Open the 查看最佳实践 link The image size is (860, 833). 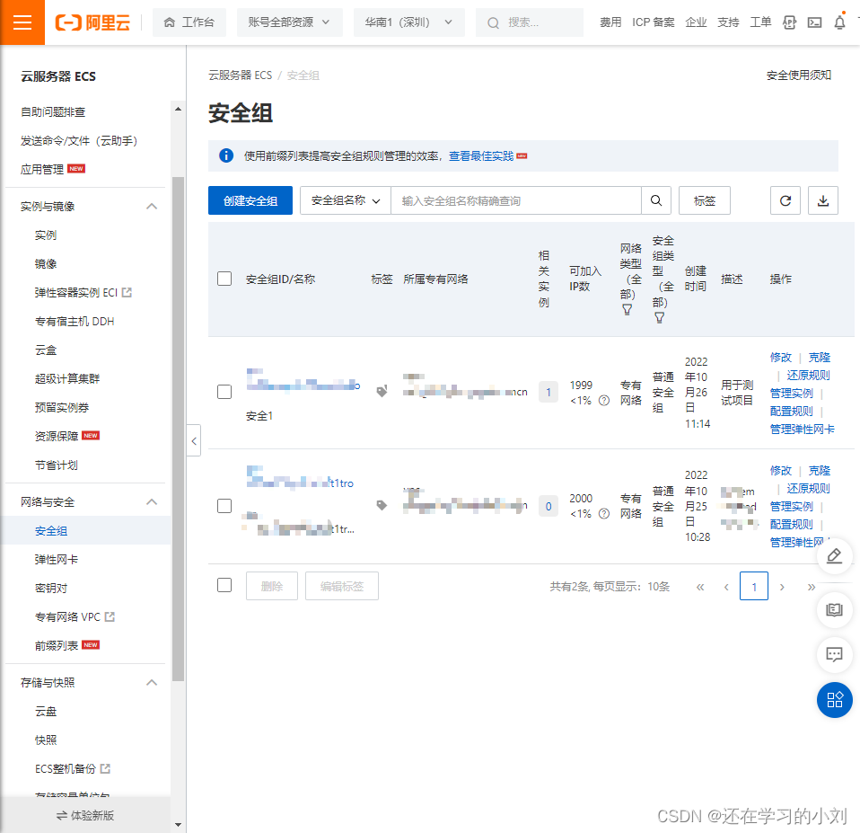[481, 156]
